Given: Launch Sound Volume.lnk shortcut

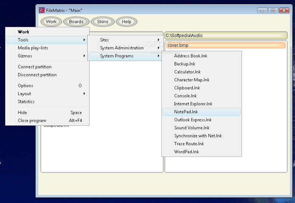Looking at the screenshot, I should click(202, 128).
